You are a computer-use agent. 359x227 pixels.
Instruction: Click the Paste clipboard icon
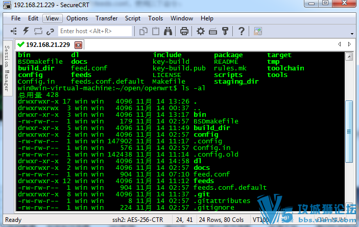[x=156, y=31]
